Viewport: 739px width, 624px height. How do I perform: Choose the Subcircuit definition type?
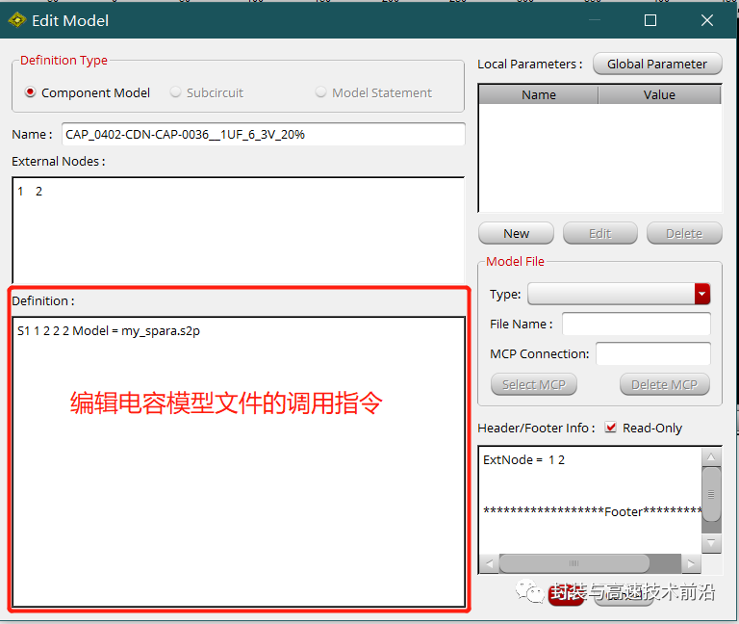[x=175, y=92]
